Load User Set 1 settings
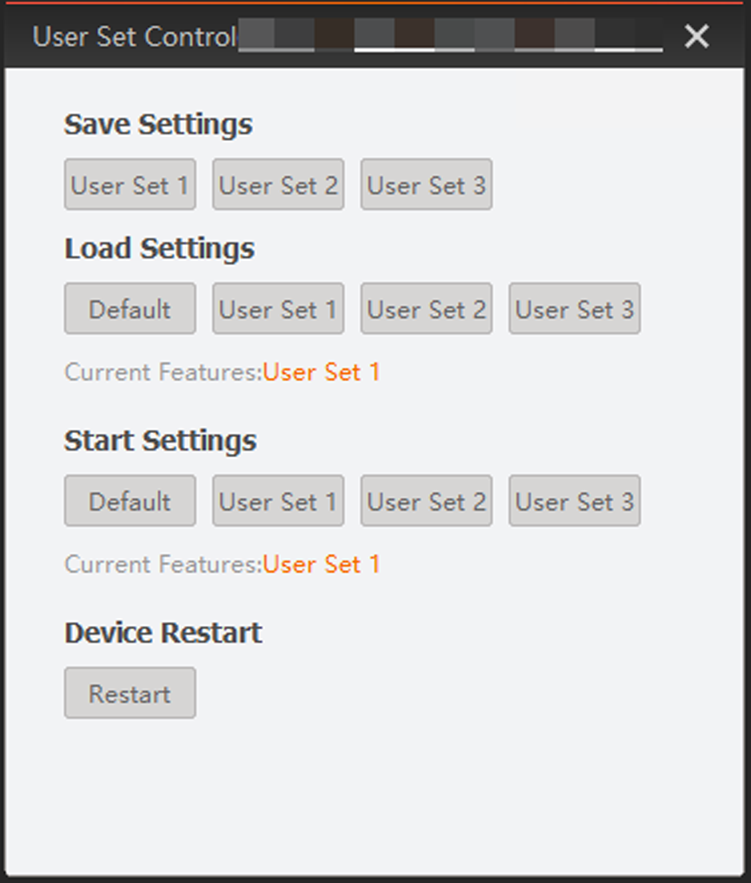The height and width of the screenshot is (883, 751). pos(278,309)
